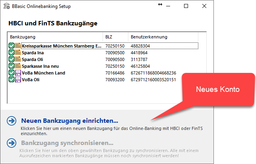This screenshot has height=164, width=256.
Task: Click Benutzerkennung 6726711868004668236
Action: [153, 73]
